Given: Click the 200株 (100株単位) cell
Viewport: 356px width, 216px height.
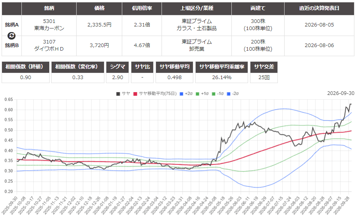Looking at the screenshot, I should (258, 45).
